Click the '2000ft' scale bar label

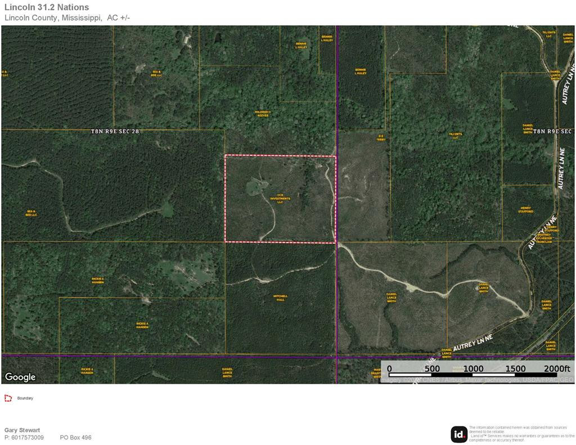coord(557,368)
